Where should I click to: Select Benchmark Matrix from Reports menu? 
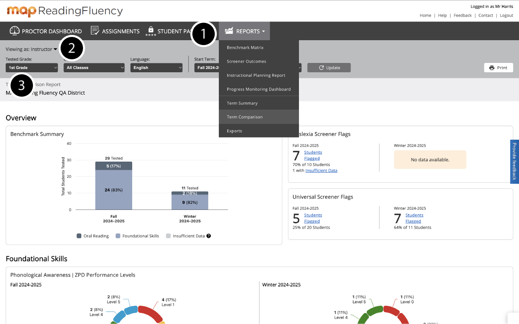(245, 48)
